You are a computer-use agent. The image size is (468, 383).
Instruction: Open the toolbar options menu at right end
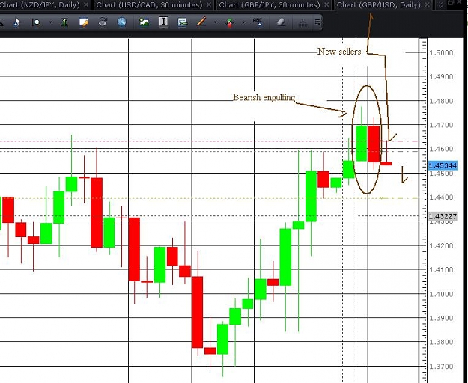pos(317,22)
